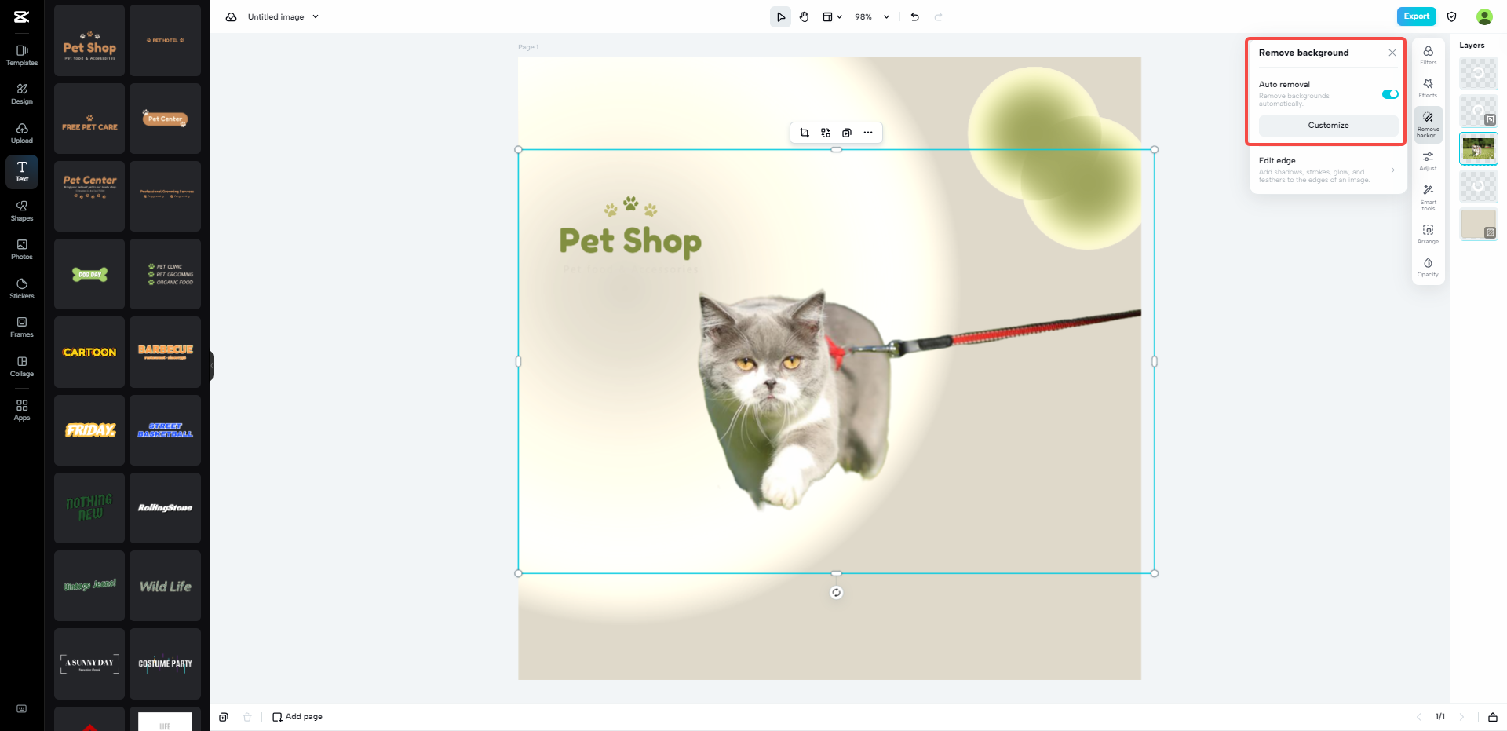Click the shield icon next to Export
This screenshot has width=1507, height=731.
[x=1452, y=17]
